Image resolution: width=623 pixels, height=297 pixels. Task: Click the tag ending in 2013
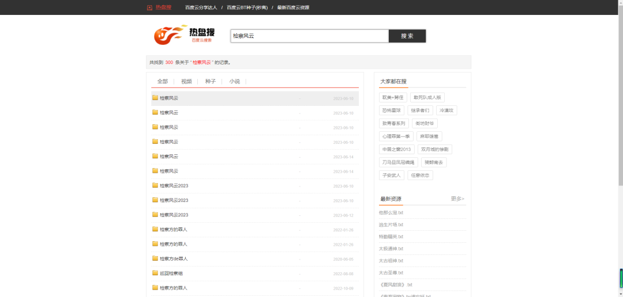tap(396, 150)
